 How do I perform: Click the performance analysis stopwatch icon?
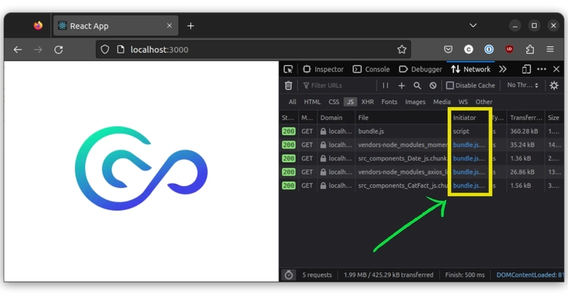coord(289,275)
